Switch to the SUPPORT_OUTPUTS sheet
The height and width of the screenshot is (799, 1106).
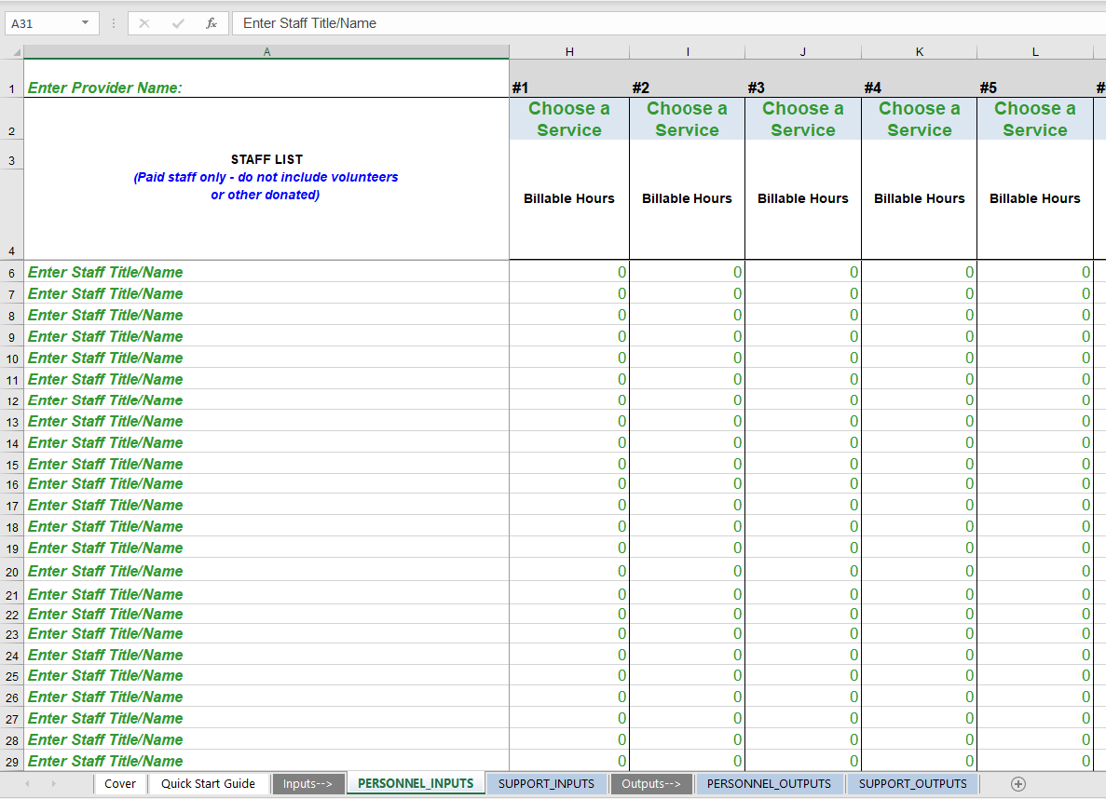click(x=911, y=783)
